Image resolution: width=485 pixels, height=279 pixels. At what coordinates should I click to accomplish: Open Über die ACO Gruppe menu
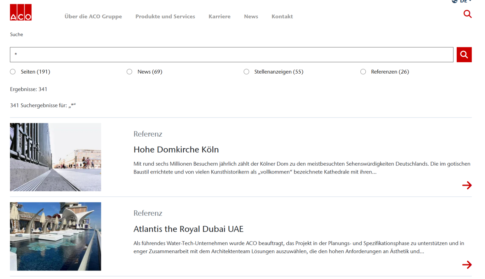93,16
